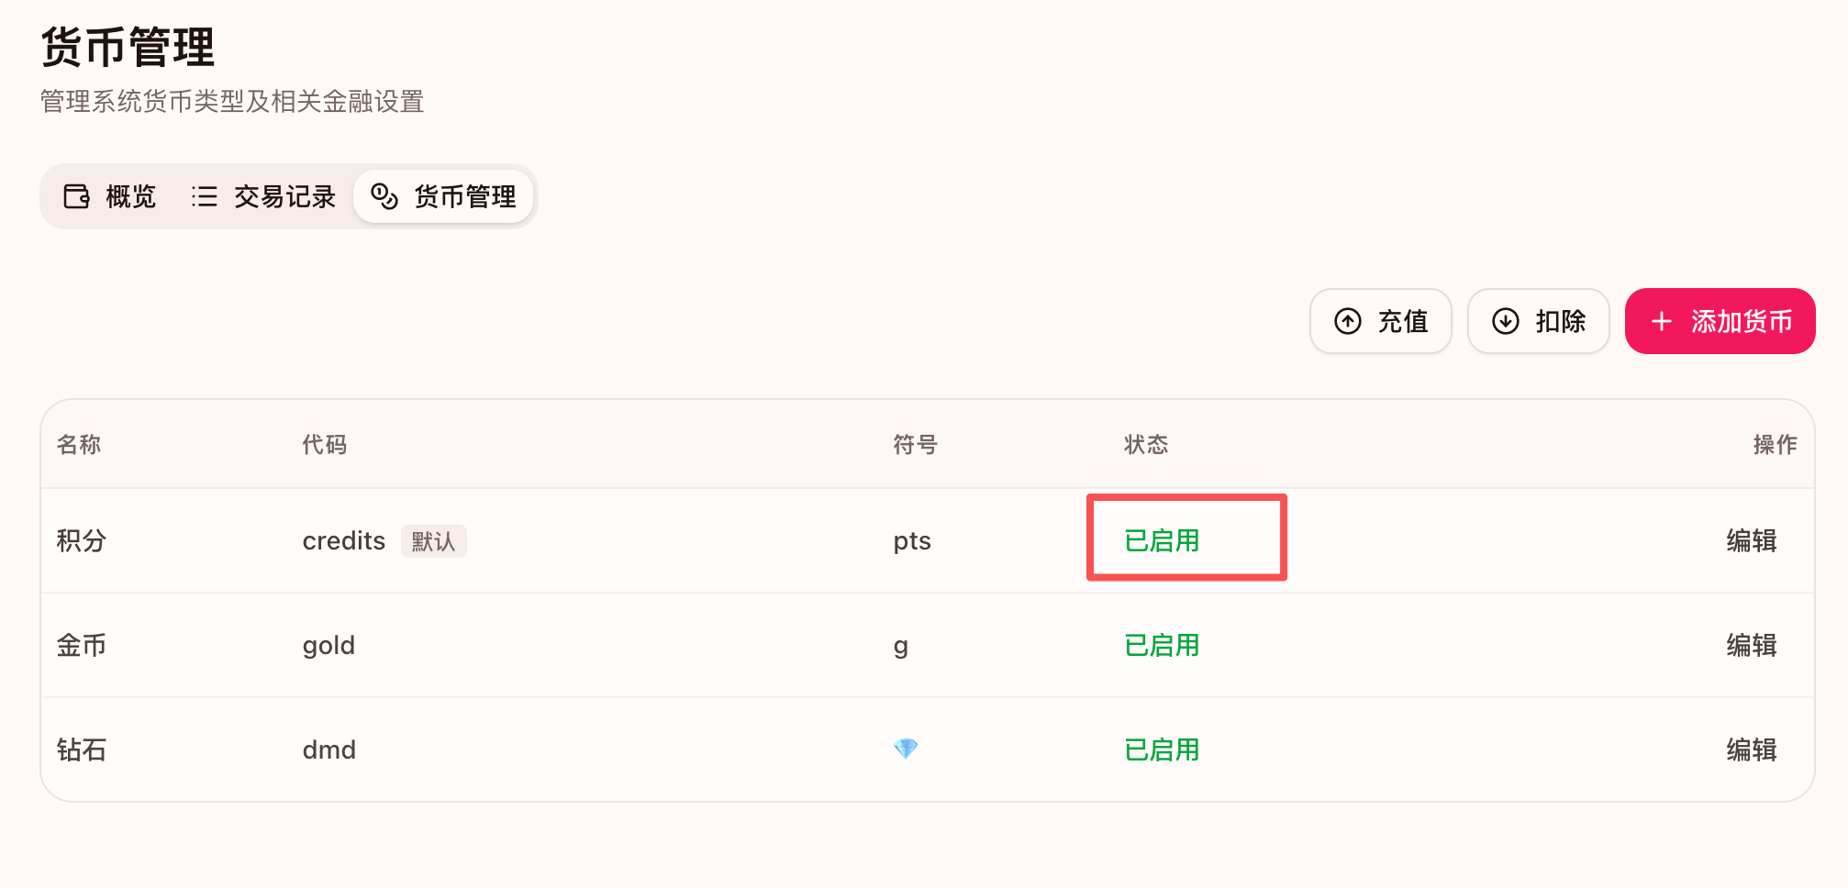Click the diamond symbol in 钻石 row
The height and width of the screenshot is (888, 1848).
tap(906, 749)
